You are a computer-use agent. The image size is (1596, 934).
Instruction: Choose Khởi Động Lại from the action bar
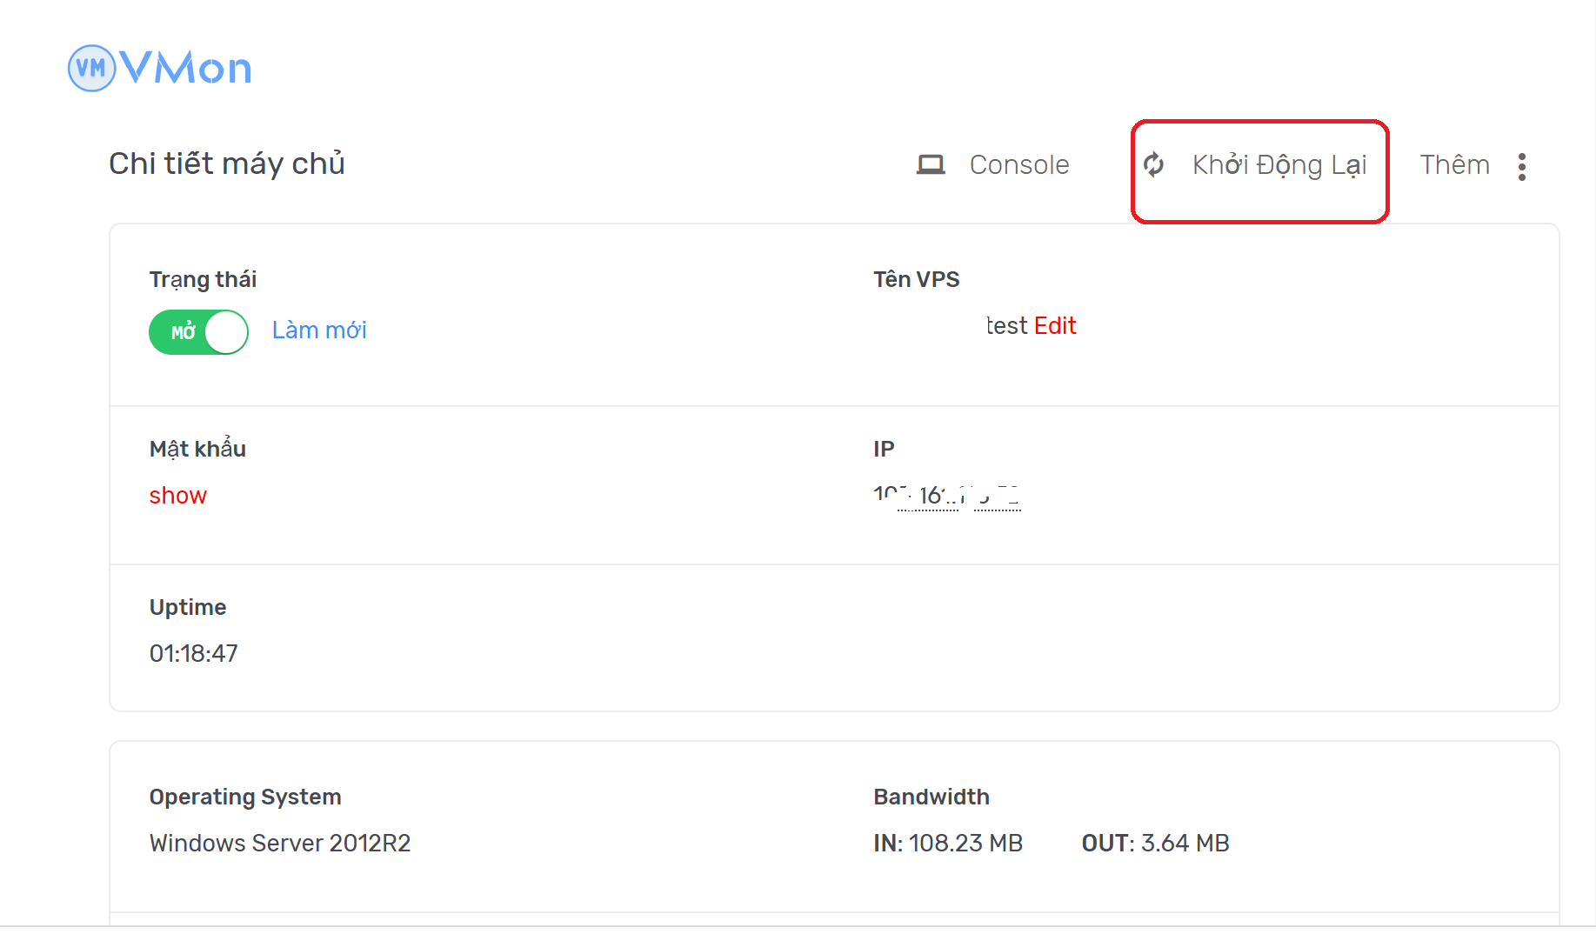(x=1279, y=165)
